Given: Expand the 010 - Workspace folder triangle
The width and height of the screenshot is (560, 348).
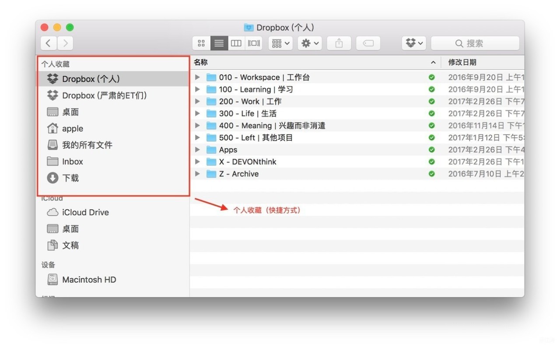Looking at the screenshot, I should 197,77.
